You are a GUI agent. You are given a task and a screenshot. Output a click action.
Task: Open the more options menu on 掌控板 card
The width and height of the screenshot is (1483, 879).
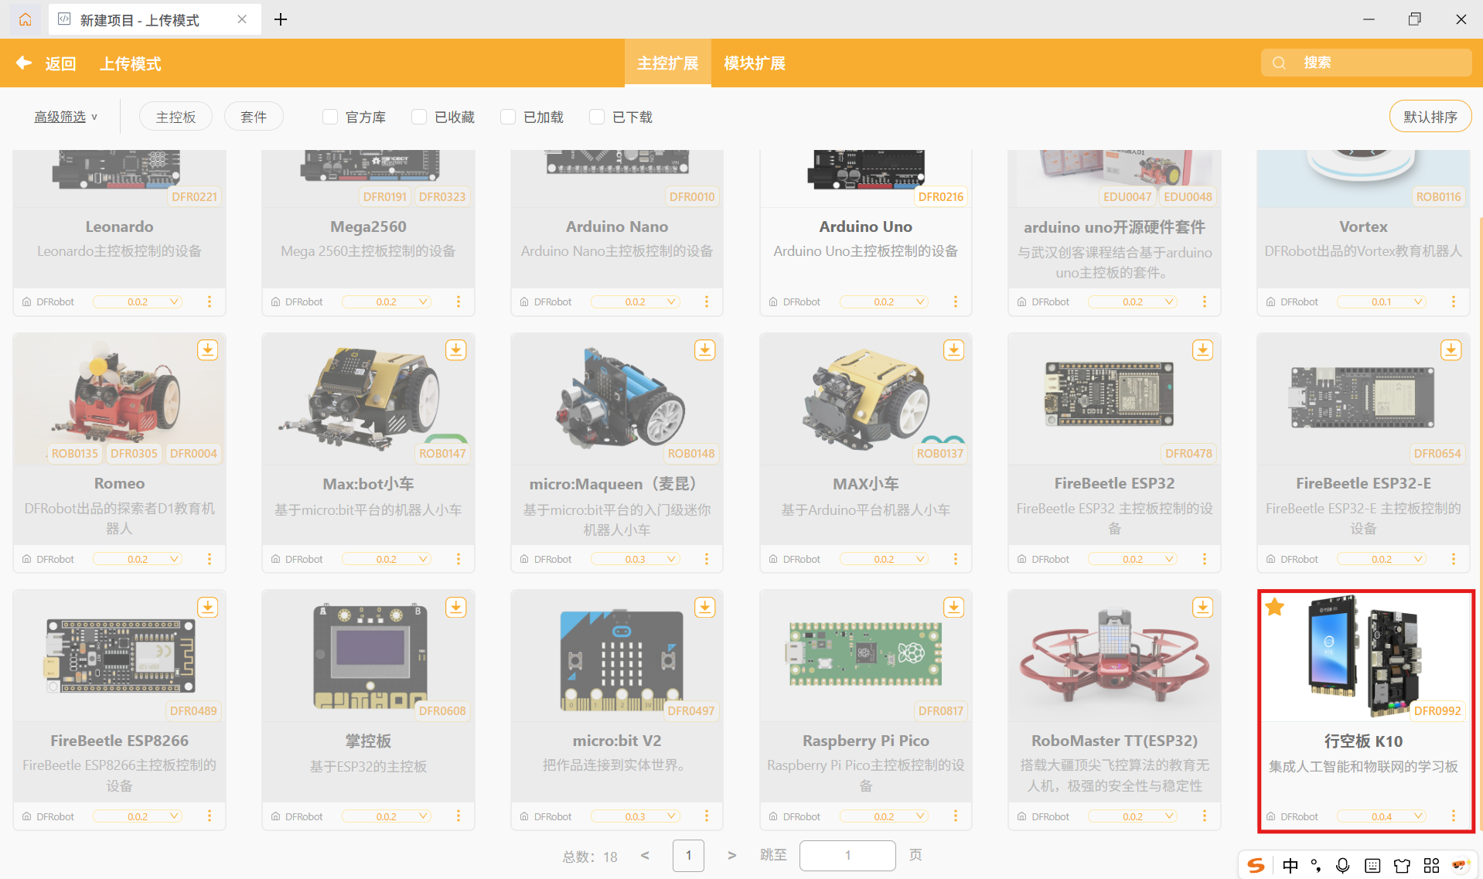coord(458,816)
